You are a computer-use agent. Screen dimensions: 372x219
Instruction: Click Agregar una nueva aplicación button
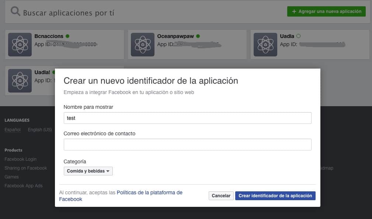326,11
